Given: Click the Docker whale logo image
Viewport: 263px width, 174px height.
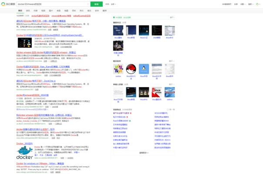Looking at the screenshot, I should (x=25, y=153).
